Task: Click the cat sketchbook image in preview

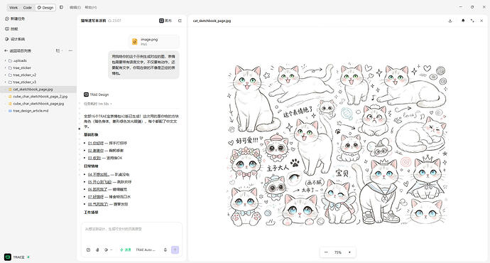Action: (337, 144)
